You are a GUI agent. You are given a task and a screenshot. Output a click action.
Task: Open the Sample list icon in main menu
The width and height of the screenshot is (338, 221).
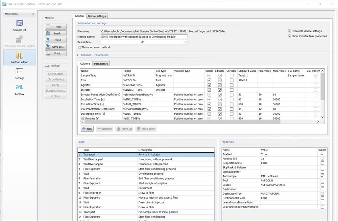(20, 25)
